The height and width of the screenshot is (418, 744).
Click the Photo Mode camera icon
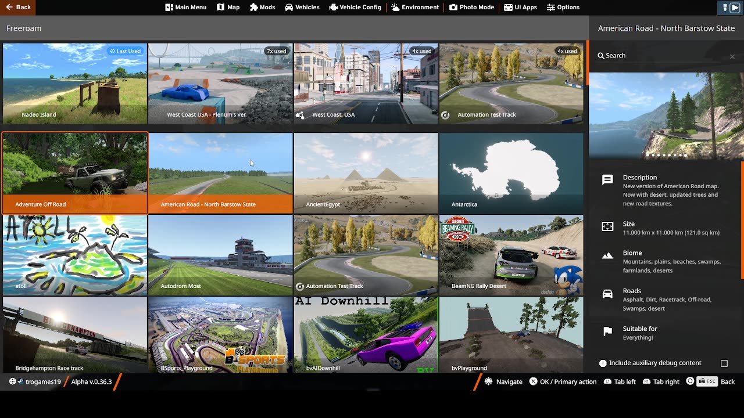(453, 7)
